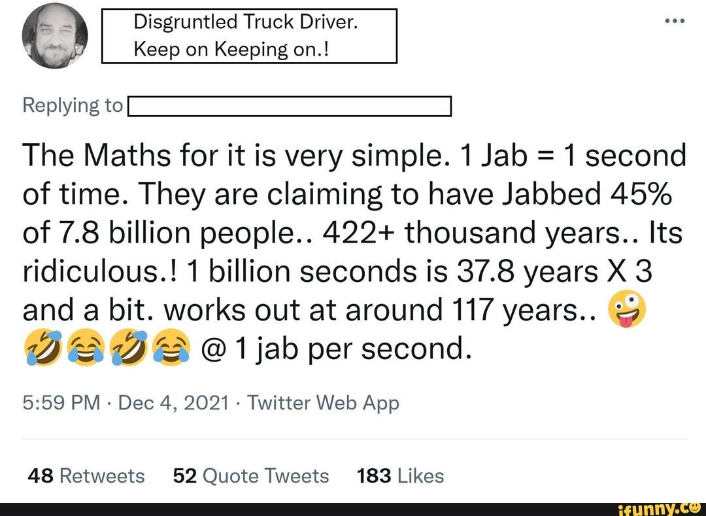This screenshot has width=706, height=516.
Task: Open the three-dot options menu
Action: (674, 20)
